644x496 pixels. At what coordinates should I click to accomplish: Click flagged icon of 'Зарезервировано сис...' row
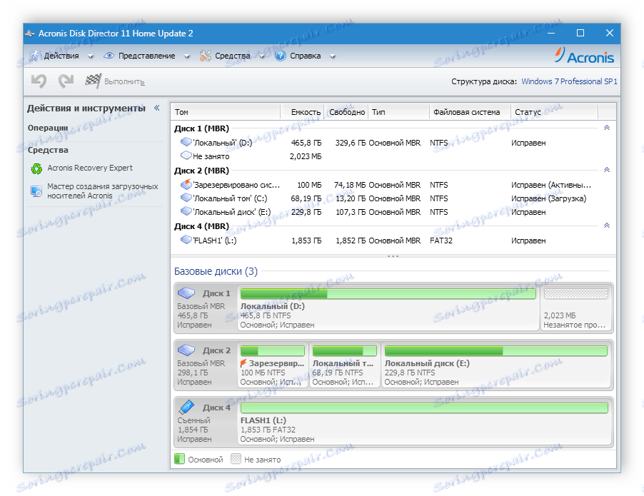point(186,184)
